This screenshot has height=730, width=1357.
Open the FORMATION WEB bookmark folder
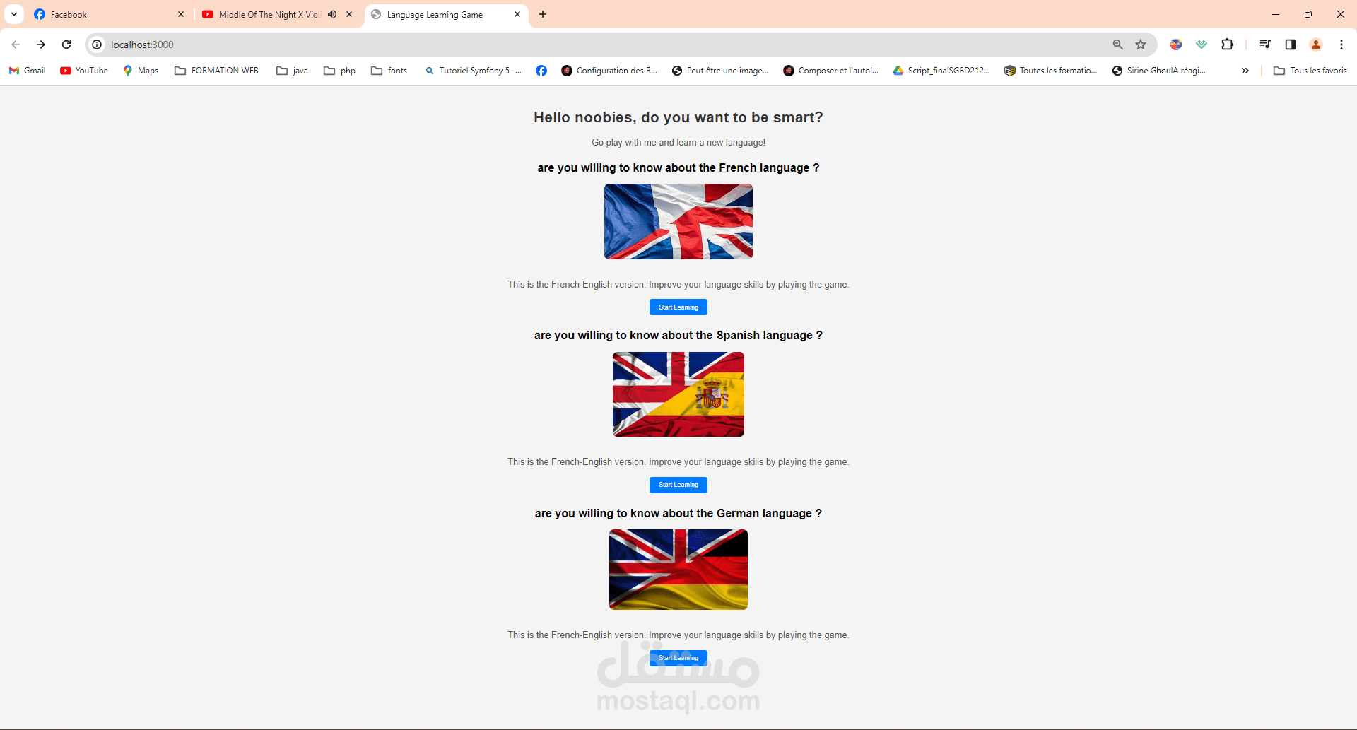tap(216, 71)
